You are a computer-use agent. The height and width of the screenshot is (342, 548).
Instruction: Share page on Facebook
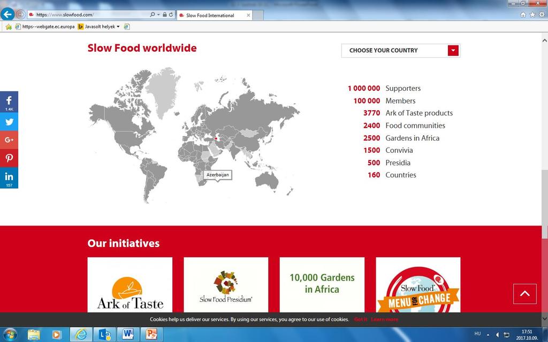pos(9,102)
